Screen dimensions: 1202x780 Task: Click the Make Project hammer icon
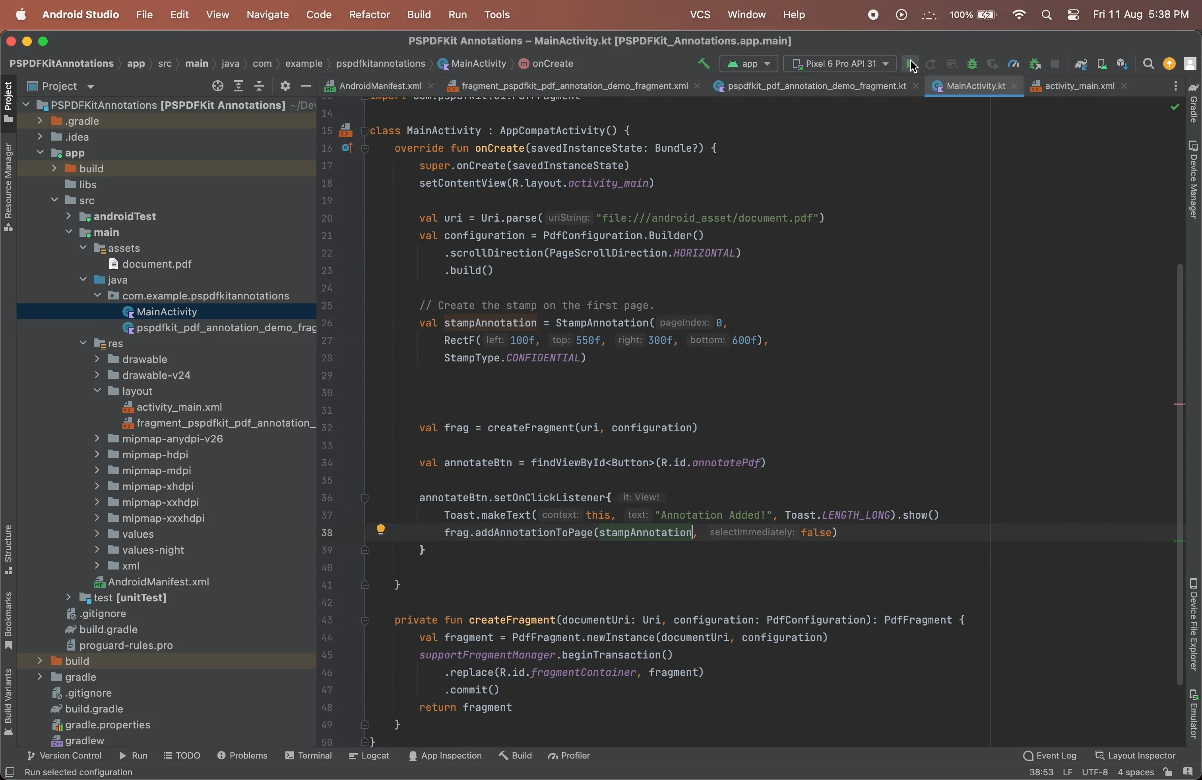click(x=704, y=64)
